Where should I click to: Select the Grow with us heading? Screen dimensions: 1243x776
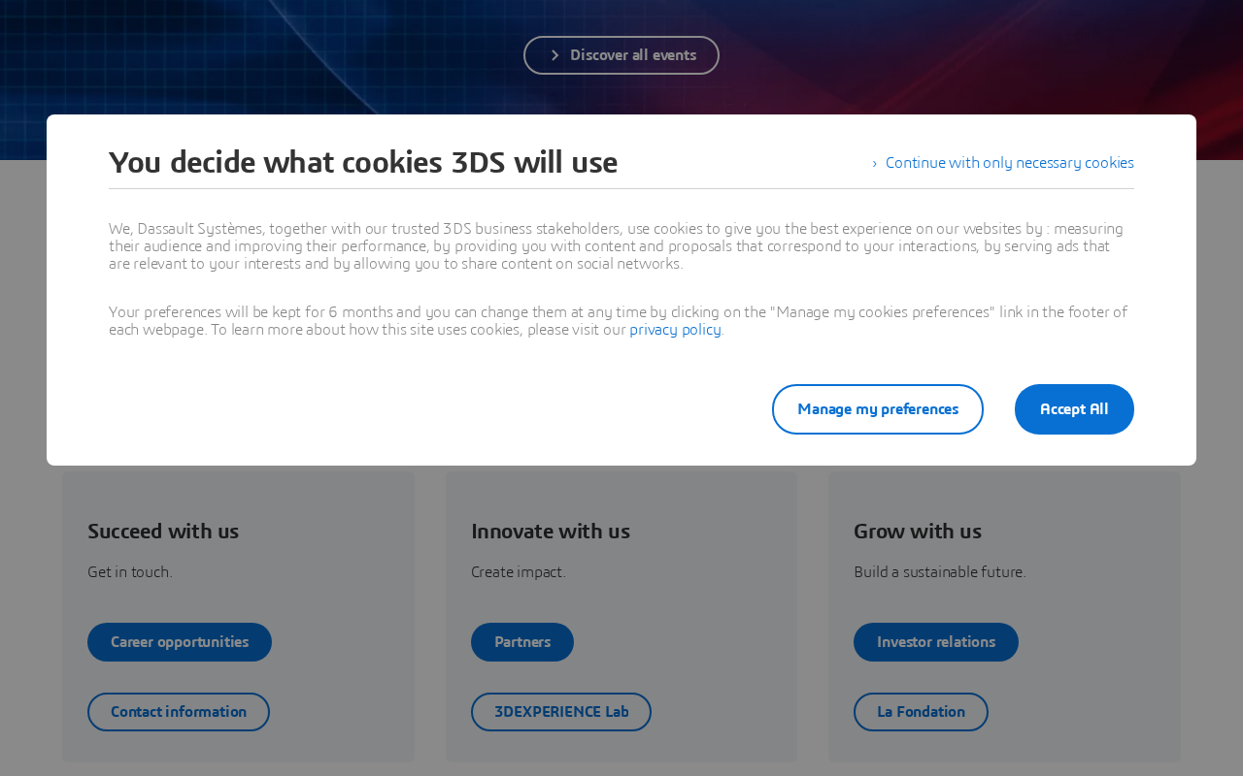point(918,532)
